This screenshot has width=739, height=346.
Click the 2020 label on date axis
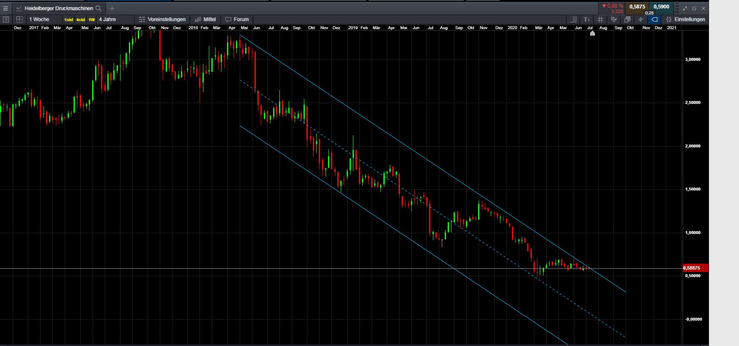512,27
